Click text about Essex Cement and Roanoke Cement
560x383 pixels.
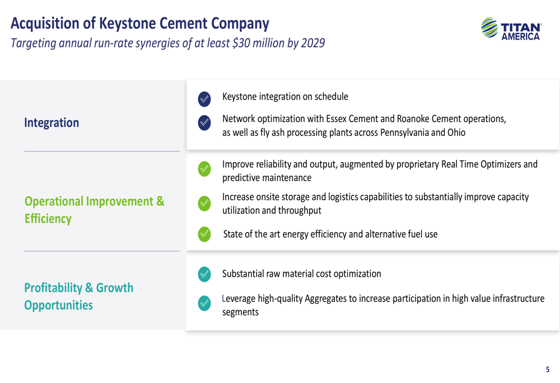tap(364, 126)
